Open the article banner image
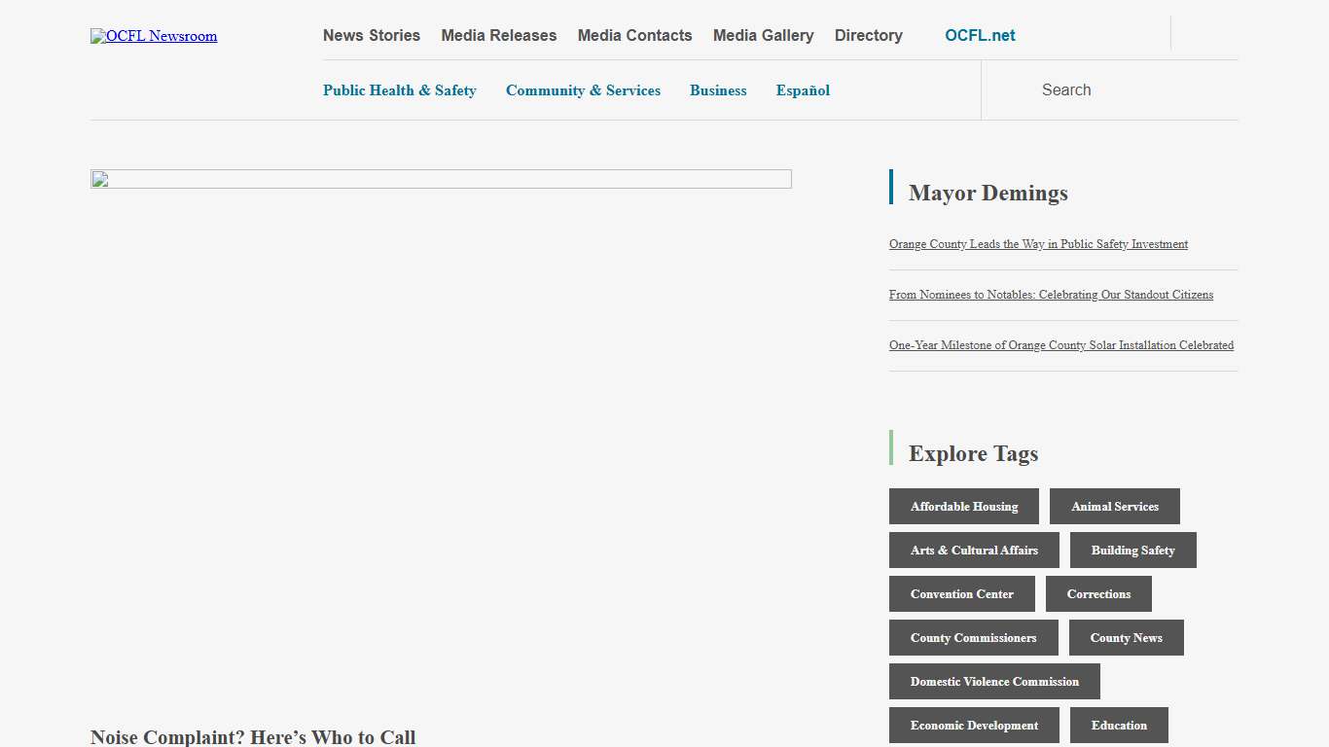The image size is (1329, 747). click(x=441, y=179)
